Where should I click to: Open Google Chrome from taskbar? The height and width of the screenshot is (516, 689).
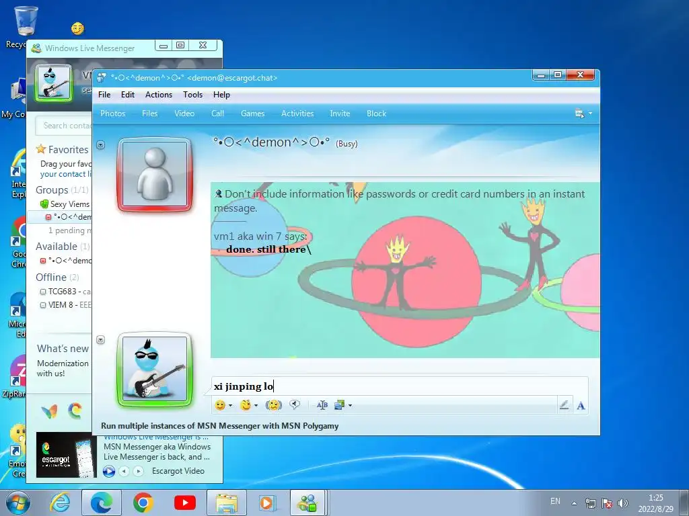(x=143, y=503)
